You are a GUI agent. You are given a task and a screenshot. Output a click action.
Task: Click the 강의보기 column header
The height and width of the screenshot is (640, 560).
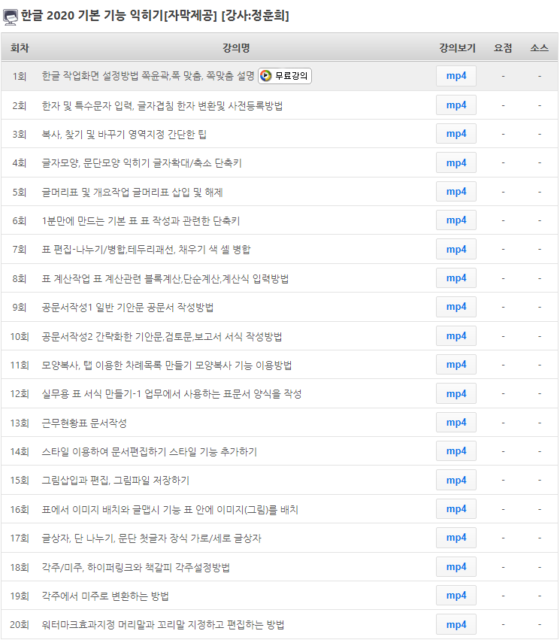(457, 48)
